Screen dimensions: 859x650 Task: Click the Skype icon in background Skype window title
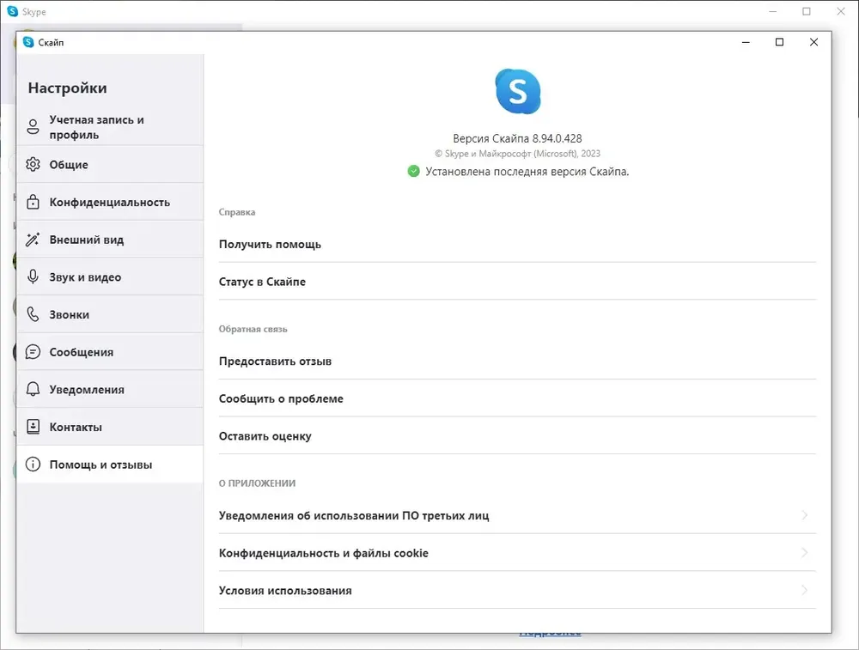point(13,11)
